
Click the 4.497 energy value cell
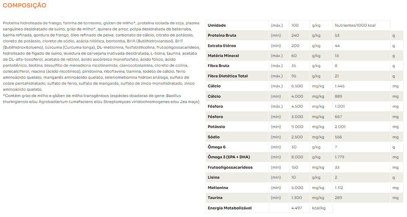tap(297, 208)
